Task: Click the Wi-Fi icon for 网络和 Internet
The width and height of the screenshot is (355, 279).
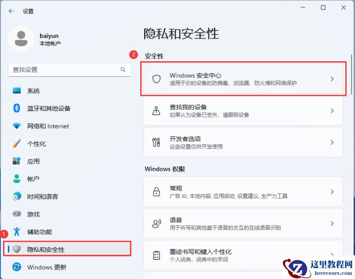Action: coord(16,126)
